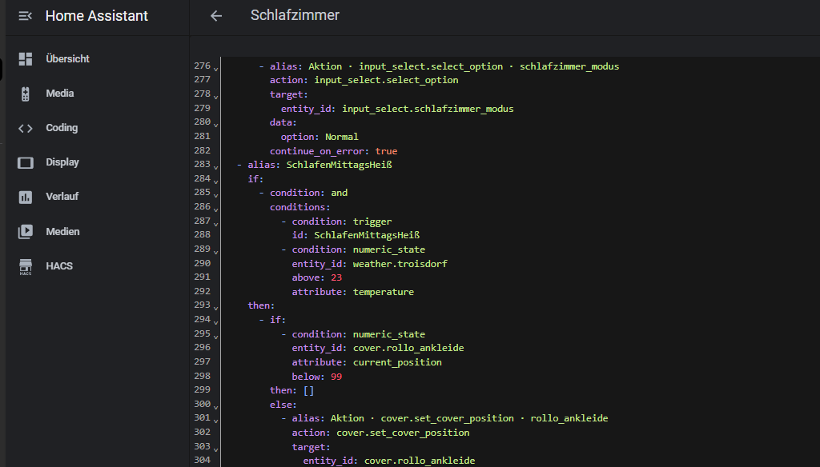Click 'cover.rollo_ankleide' on line 296
820x467 pixels.
point(408,348)
